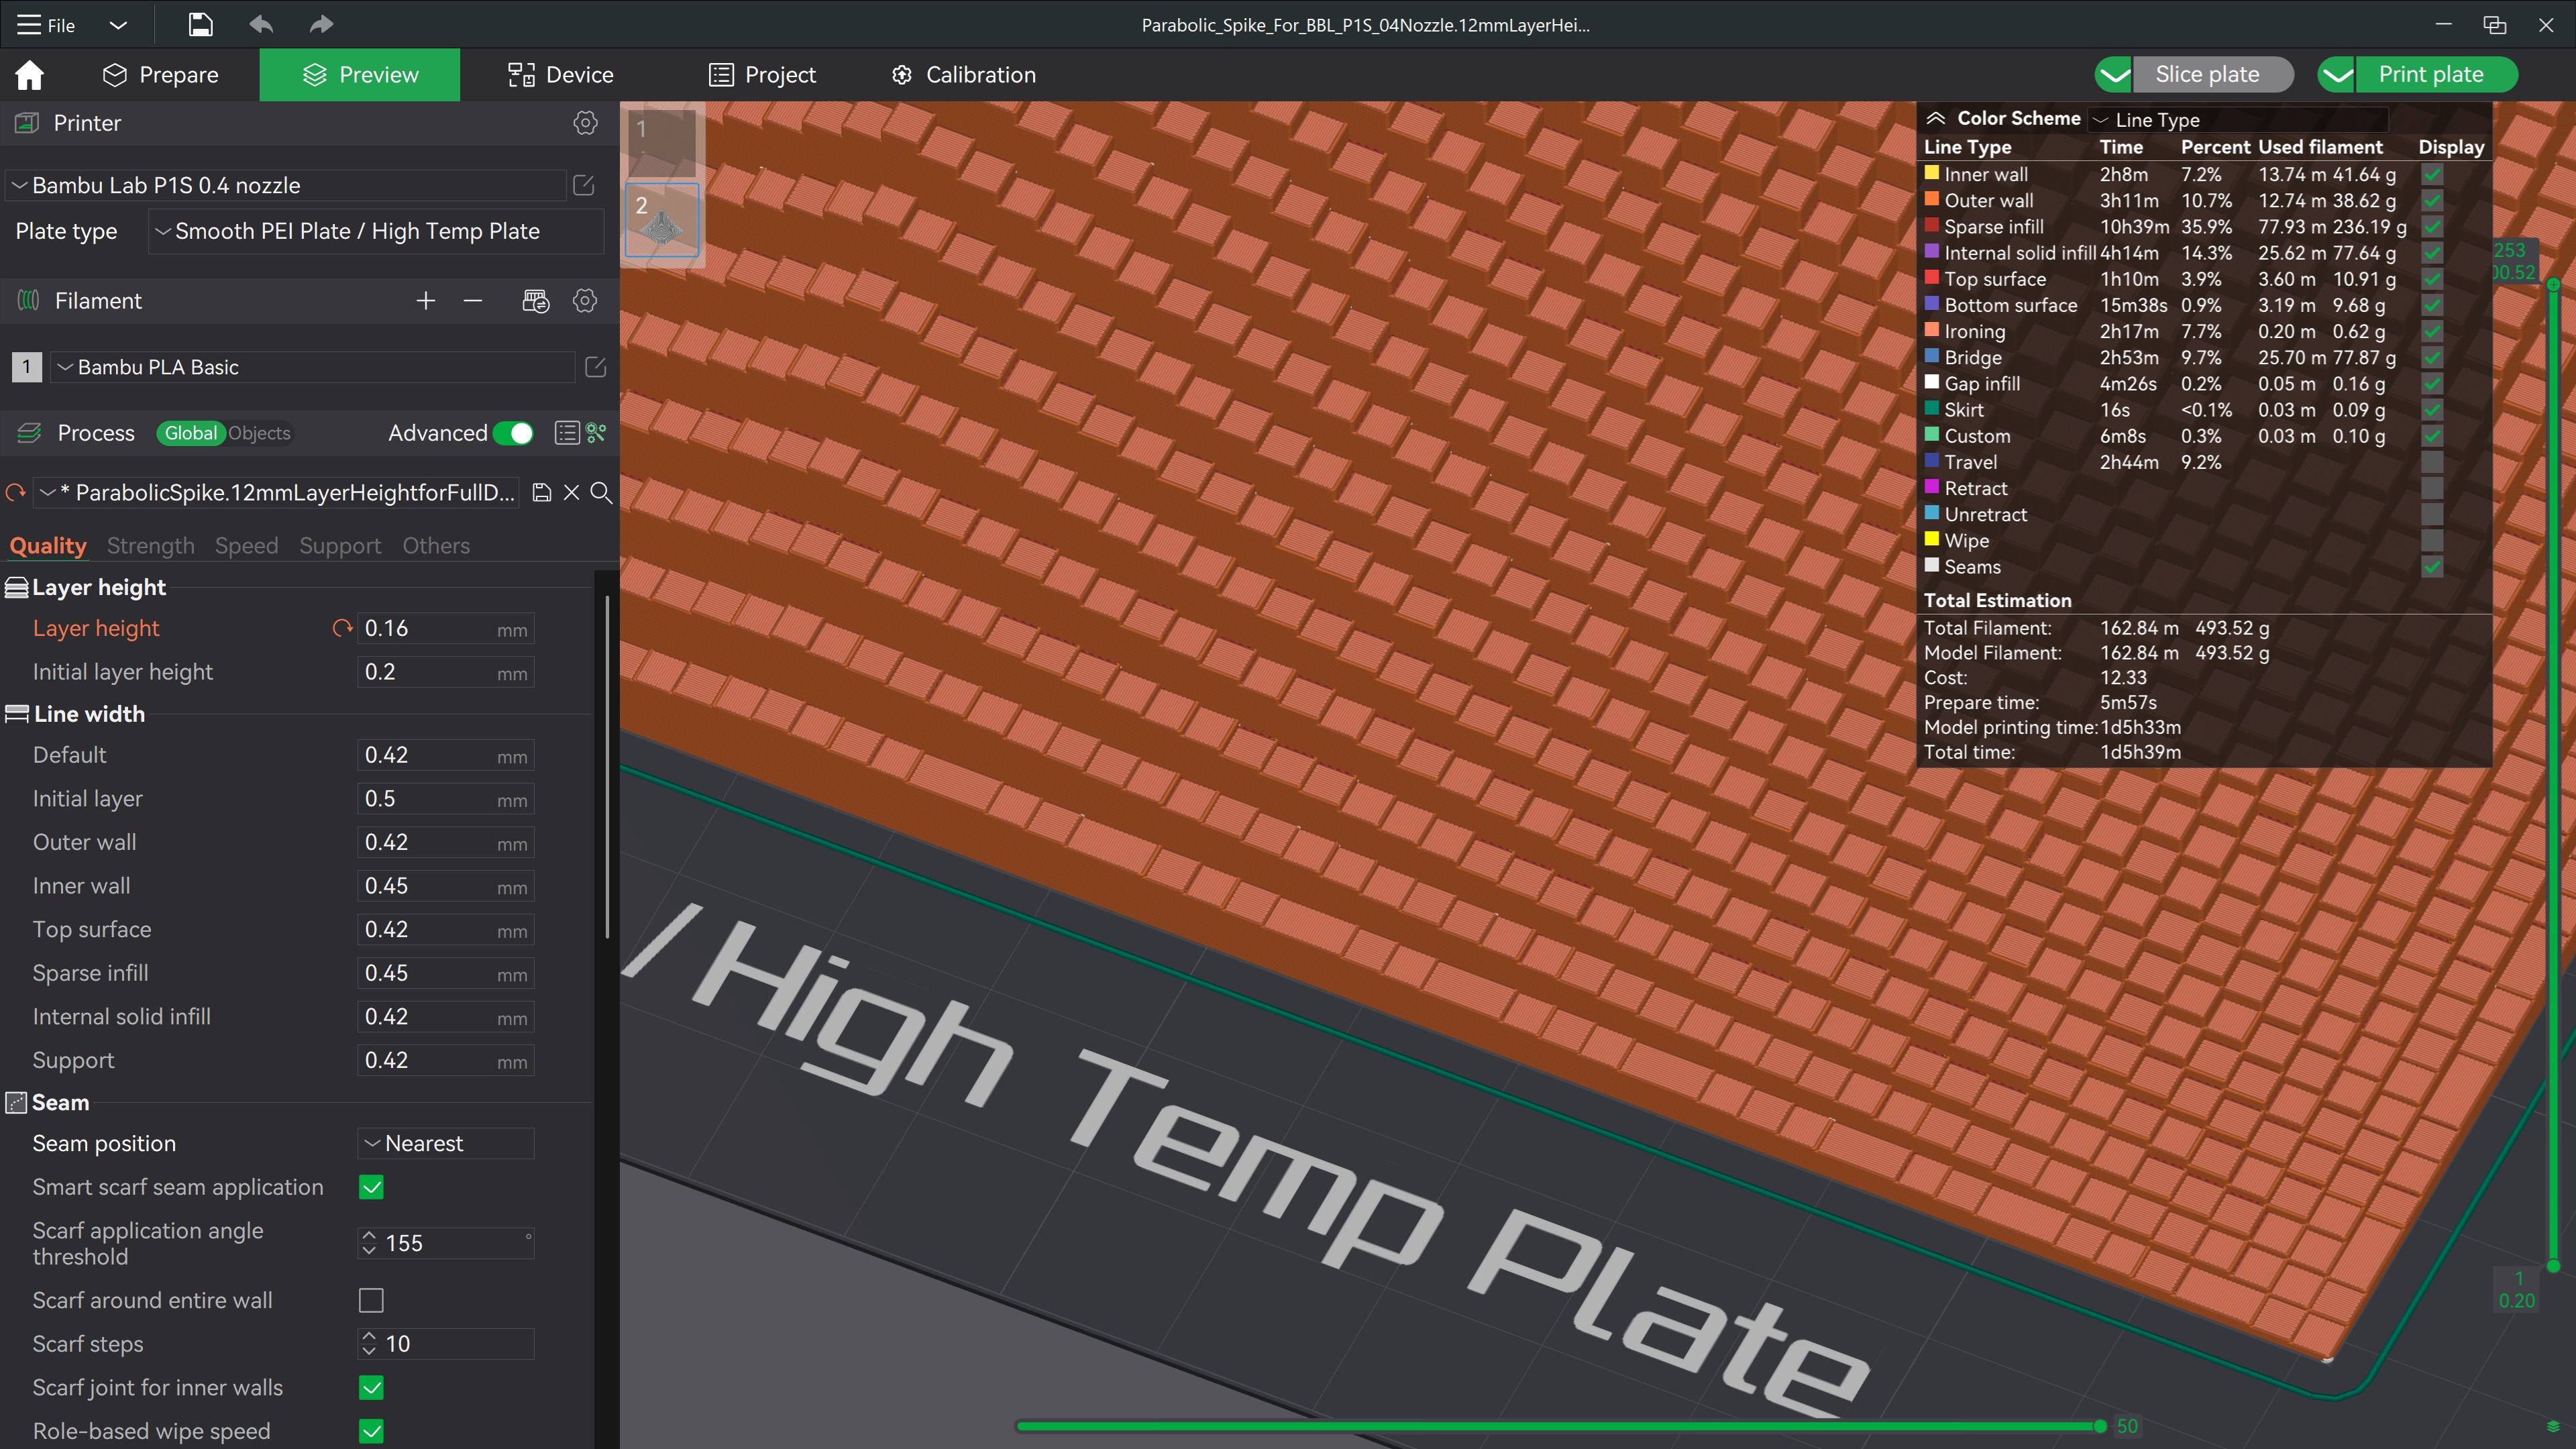2576x1449 pixels.
Task: Remove a filament with minus icon
Action: 473,301
